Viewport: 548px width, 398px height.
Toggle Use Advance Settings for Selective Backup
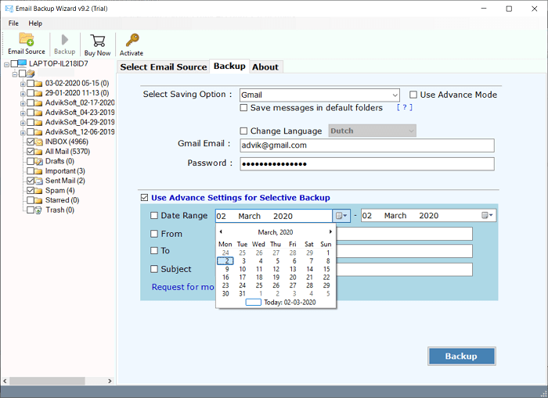(x=144, y=198)
